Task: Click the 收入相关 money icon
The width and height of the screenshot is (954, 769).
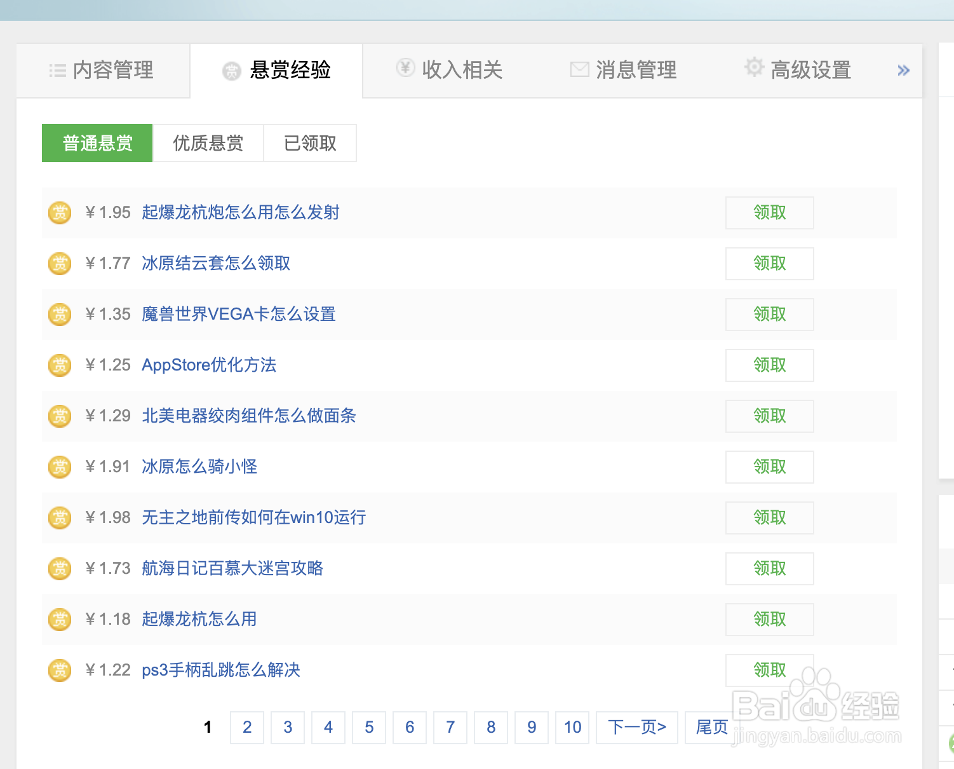Action: (x=405, y=69)
